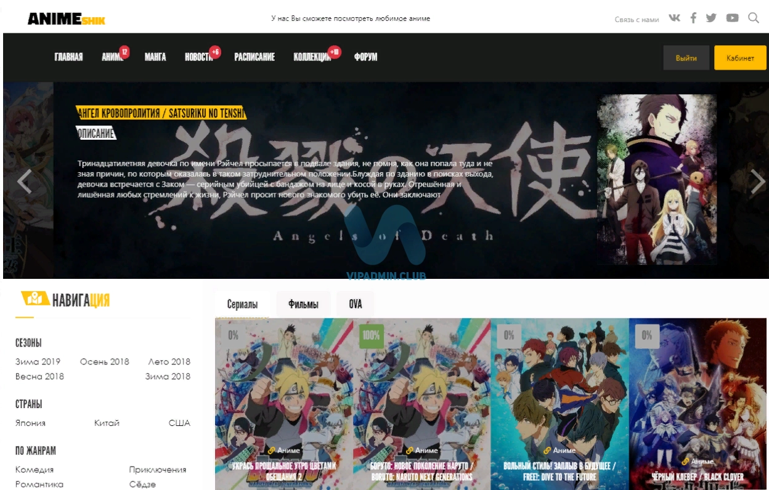Click the 0% badge on Укрась прощальное утро
This screenshot has height=490, width=769.
pos(234,336)
